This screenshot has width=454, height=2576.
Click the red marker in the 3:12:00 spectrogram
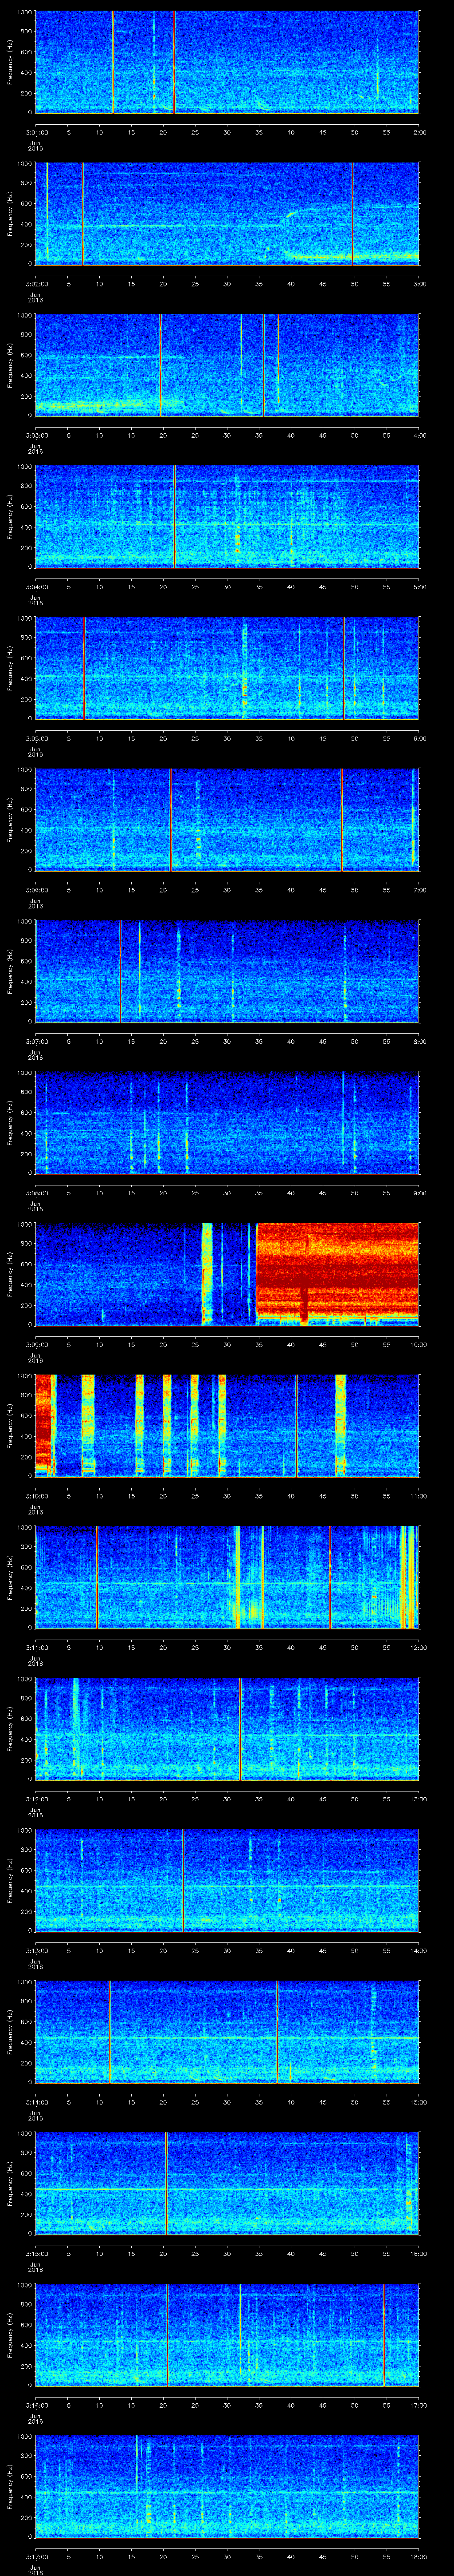pyautogui.click(x=240, y=1728)
